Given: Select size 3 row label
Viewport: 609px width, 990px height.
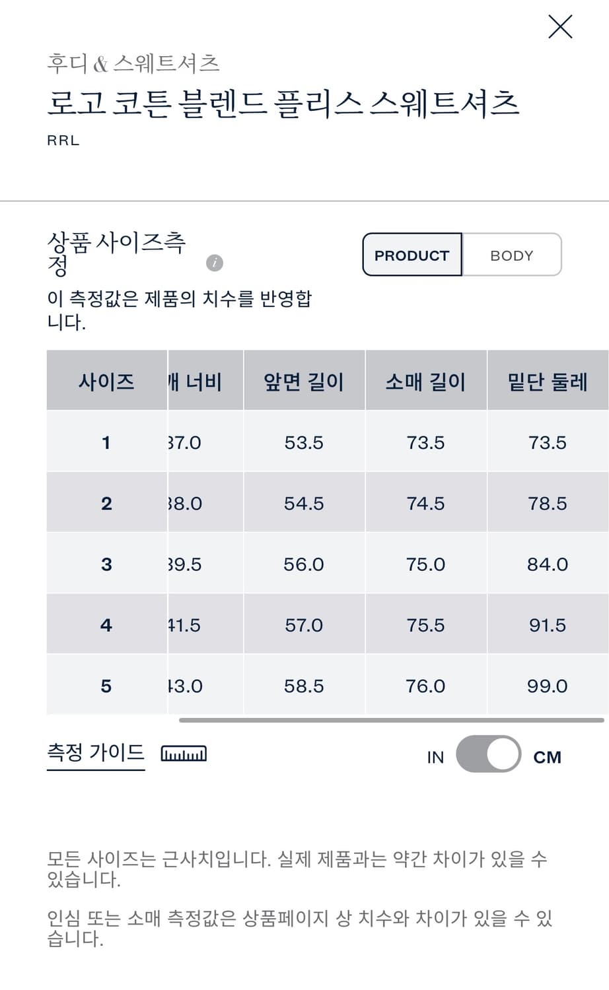Looking at the screenshot, I should [x=106, y=564].
